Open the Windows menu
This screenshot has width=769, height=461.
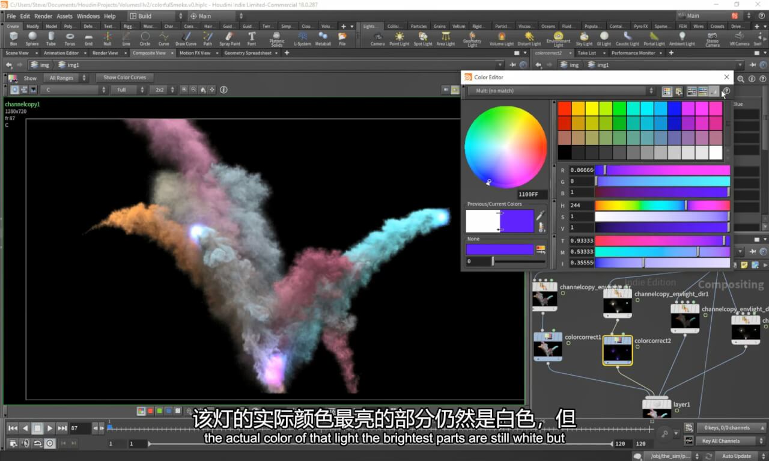point(88,16)
